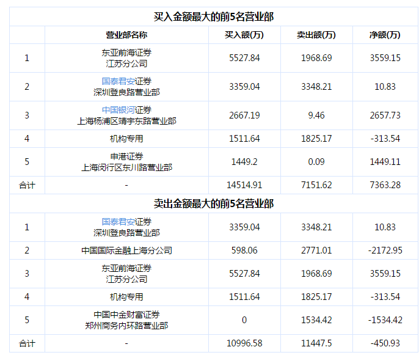The image size is (419, 358).
Task: Select the buy value 598.06
Action: tap(244, 250)
